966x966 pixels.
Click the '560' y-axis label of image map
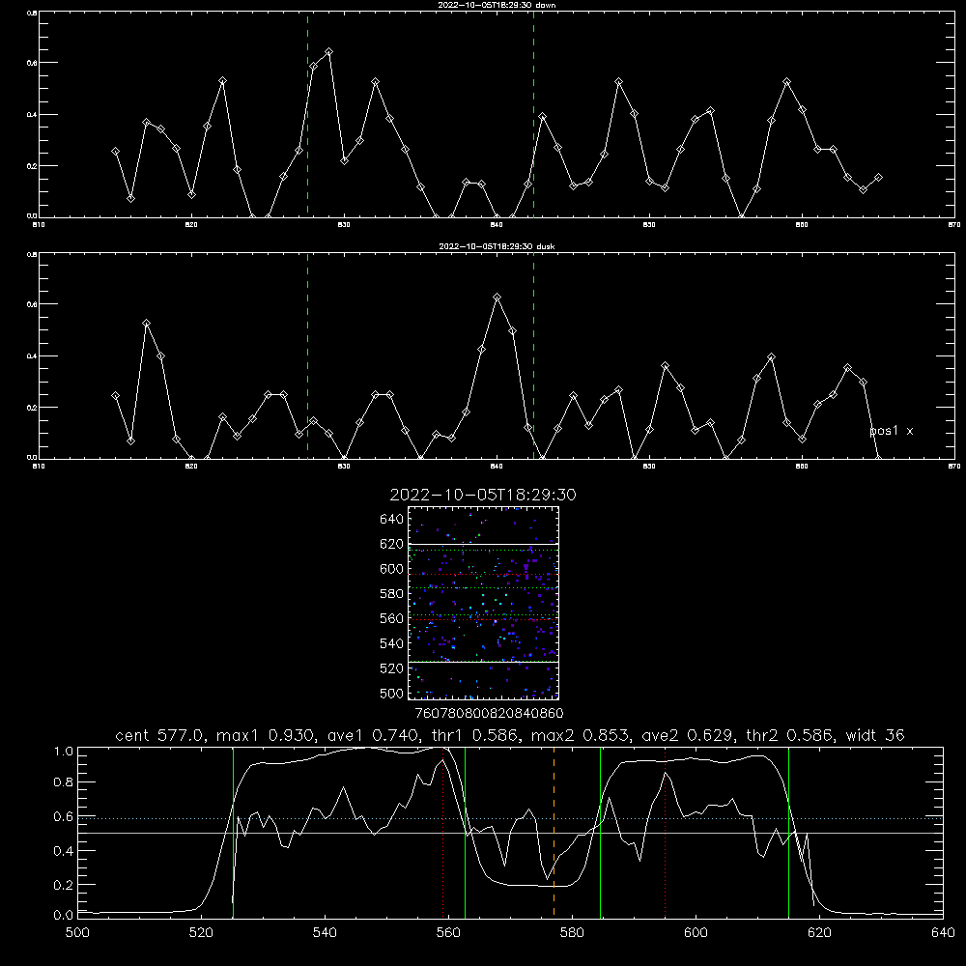[392, 618]
